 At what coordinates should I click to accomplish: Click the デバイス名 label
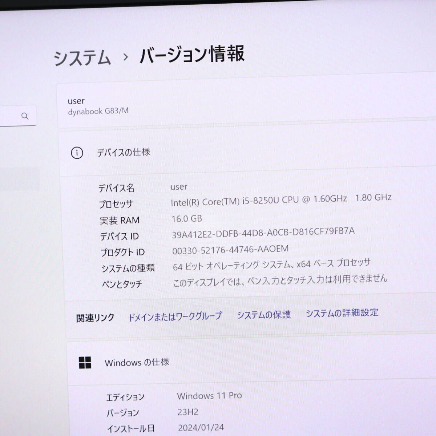click(116, 188)
